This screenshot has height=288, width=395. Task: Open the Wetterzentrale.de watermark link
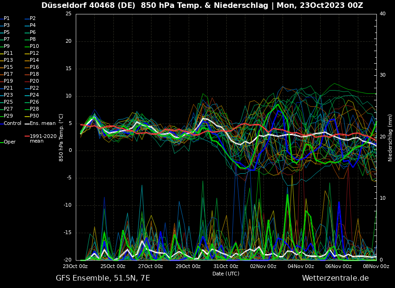pos(335,278)
